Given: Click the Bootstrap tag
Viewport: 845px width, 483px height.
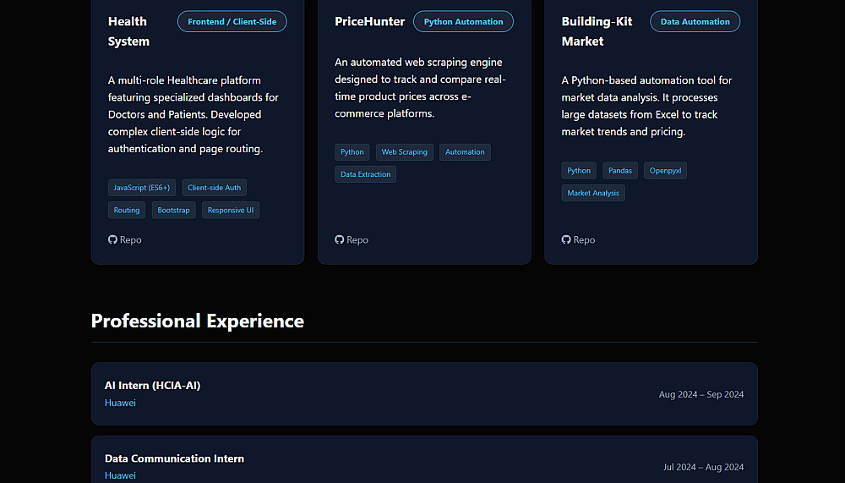Looking at the screenshot, I should (x=173, y=210).
